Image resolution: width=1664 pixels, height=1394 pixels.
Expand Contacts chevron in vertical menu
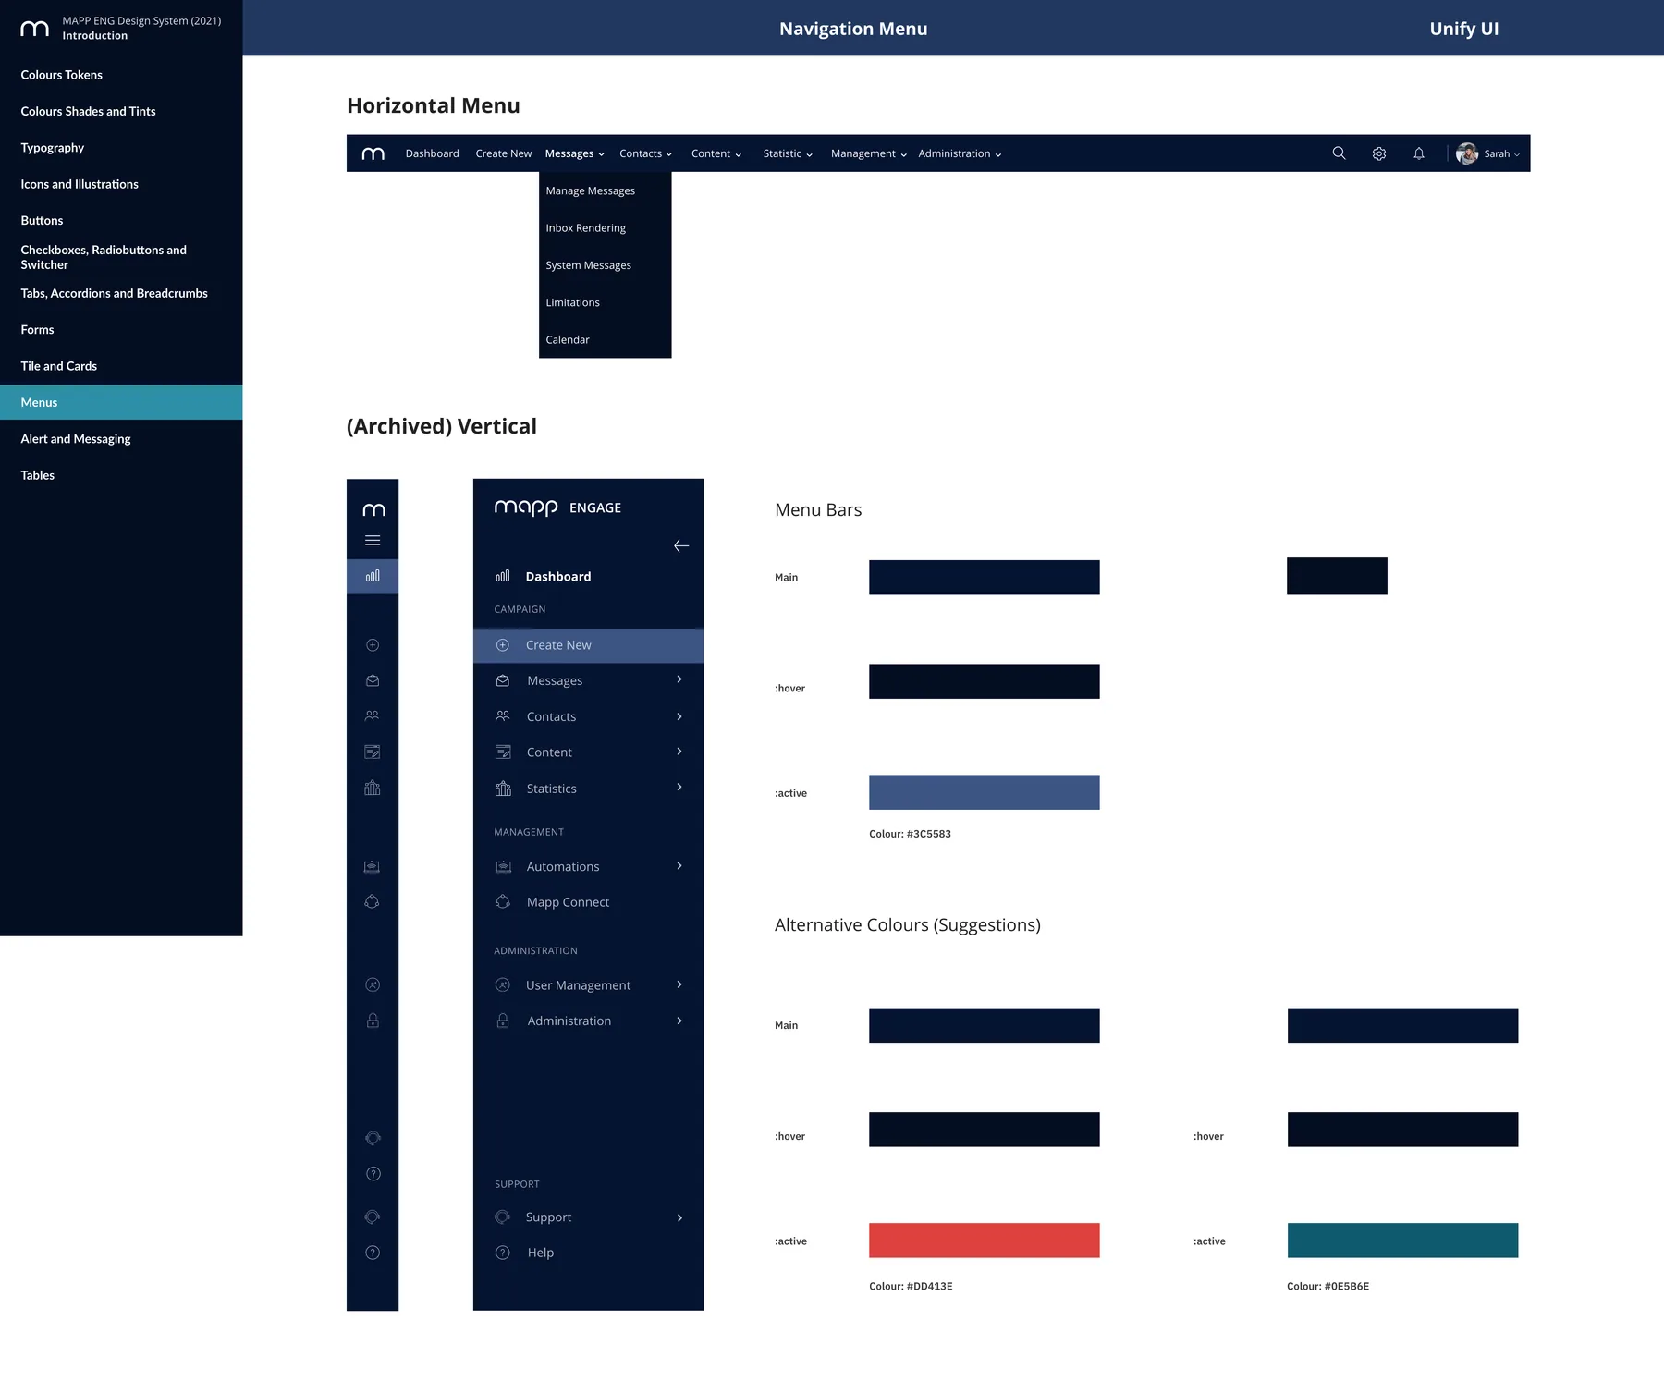click(679, 716)
